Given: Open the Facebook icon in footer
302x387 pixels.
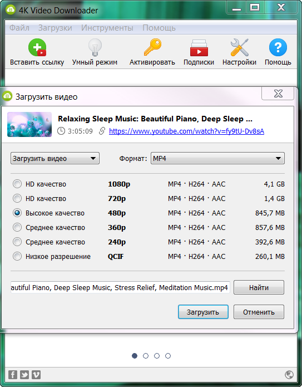Looking at the screenshot, I should (x=13, y=375).
